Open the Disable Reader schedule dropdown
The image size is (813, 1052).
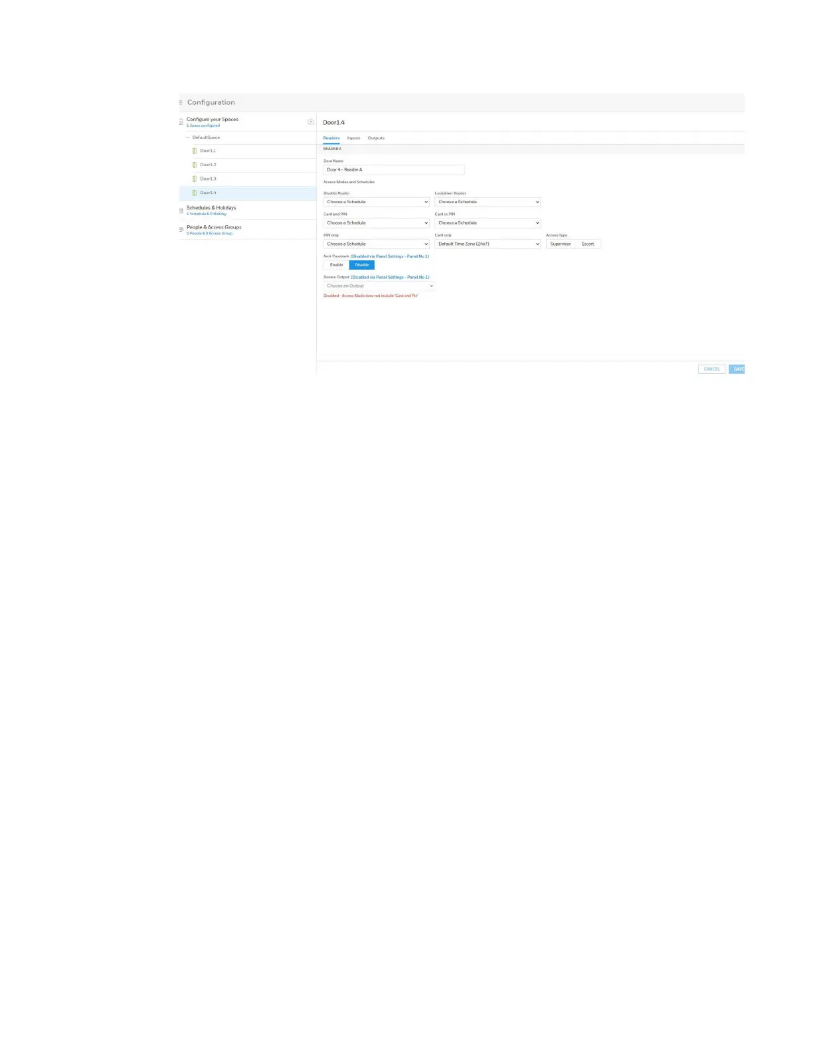tap(377, 202)
